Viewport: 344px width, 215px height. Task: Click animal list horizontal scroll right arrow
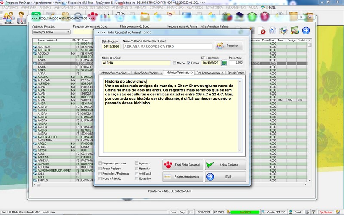pos(305,184)
